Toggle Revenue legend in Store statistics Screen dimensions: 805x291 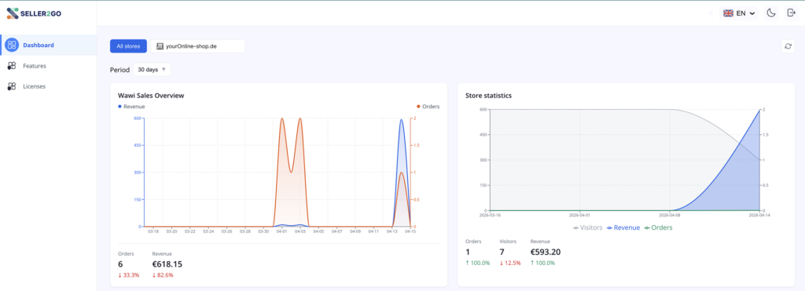623,227
